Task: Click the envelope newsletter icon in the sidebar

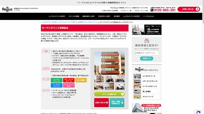Action: tap(147, 41)
